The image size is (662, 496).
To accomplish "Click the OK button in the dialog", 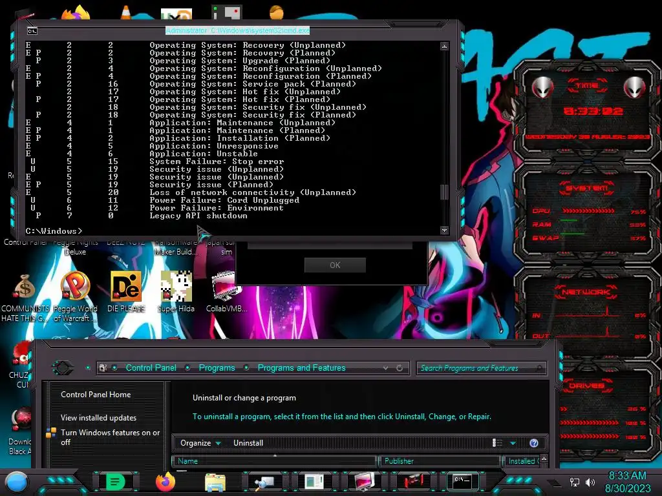I will point(335,265).
